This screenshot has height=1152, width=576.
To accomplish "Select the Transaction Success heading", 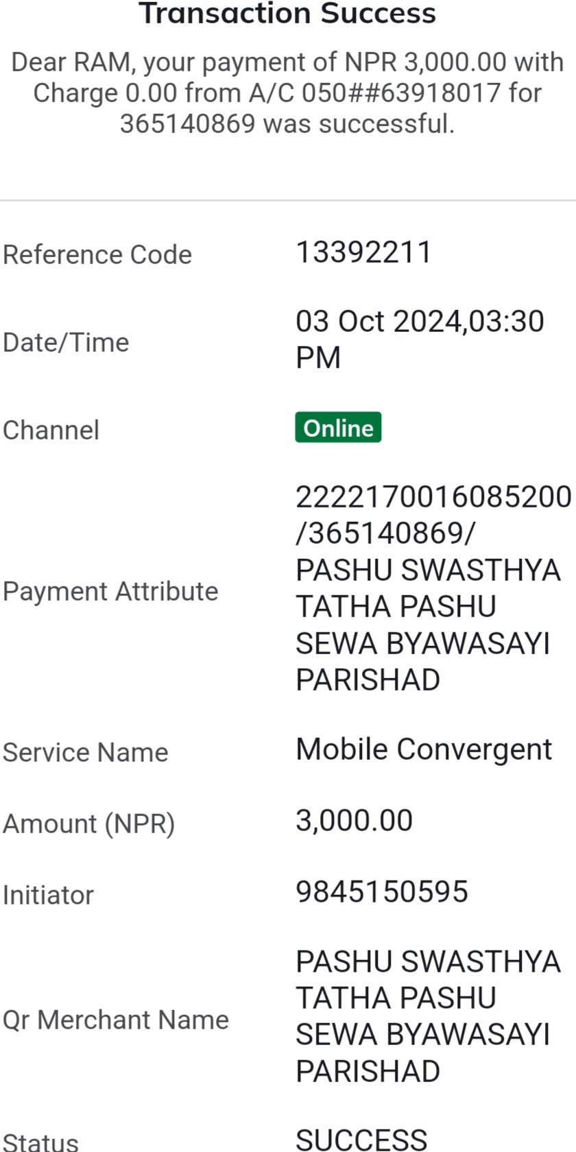I will coord(287,13).
